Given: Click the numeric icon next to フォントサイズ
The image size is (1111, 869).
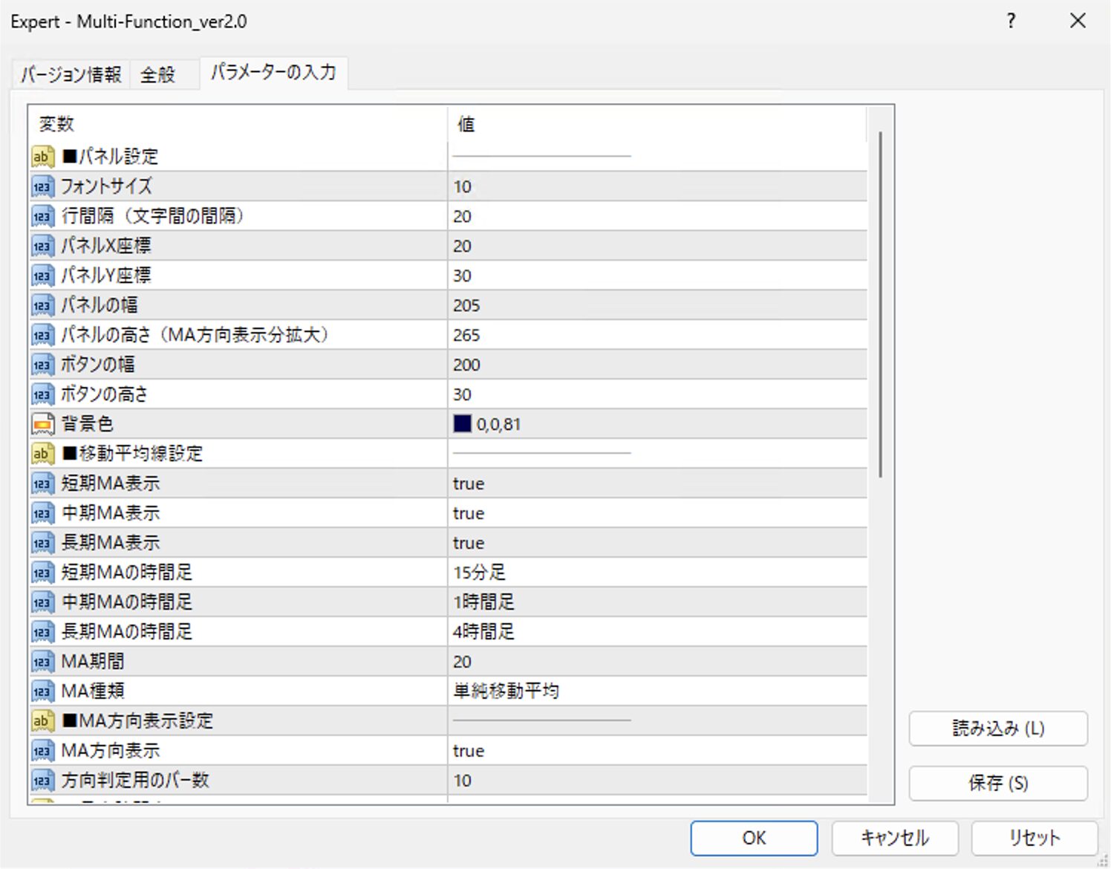Looking at the screenshot, I should point(42,186).
